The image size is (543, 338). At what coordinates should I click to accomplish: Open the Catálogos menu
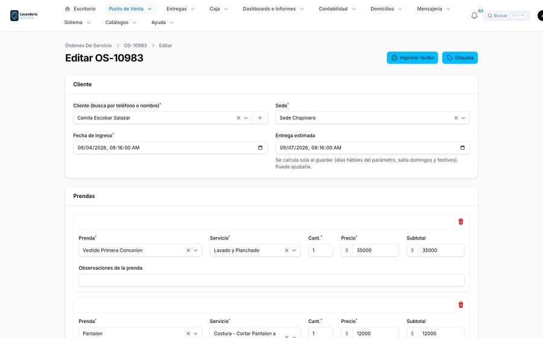[x=121, y=22]
